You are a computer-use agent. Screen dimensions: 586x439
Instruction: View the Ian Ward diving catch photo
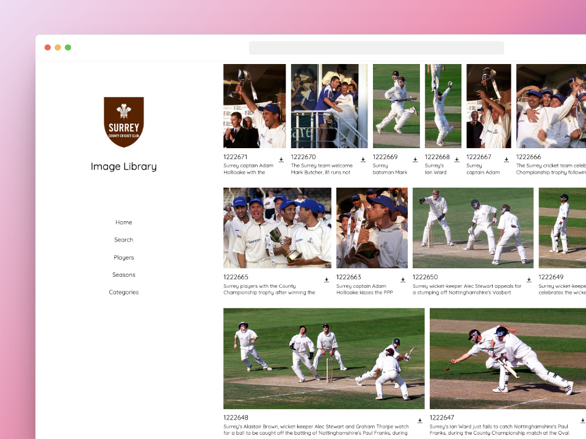coord(508,359)
